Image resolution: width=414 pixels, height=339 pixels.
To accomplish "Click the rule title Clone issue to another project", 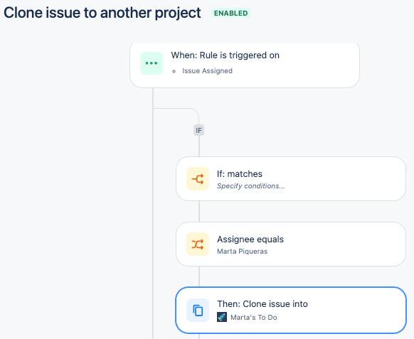I will click(102, 13).
